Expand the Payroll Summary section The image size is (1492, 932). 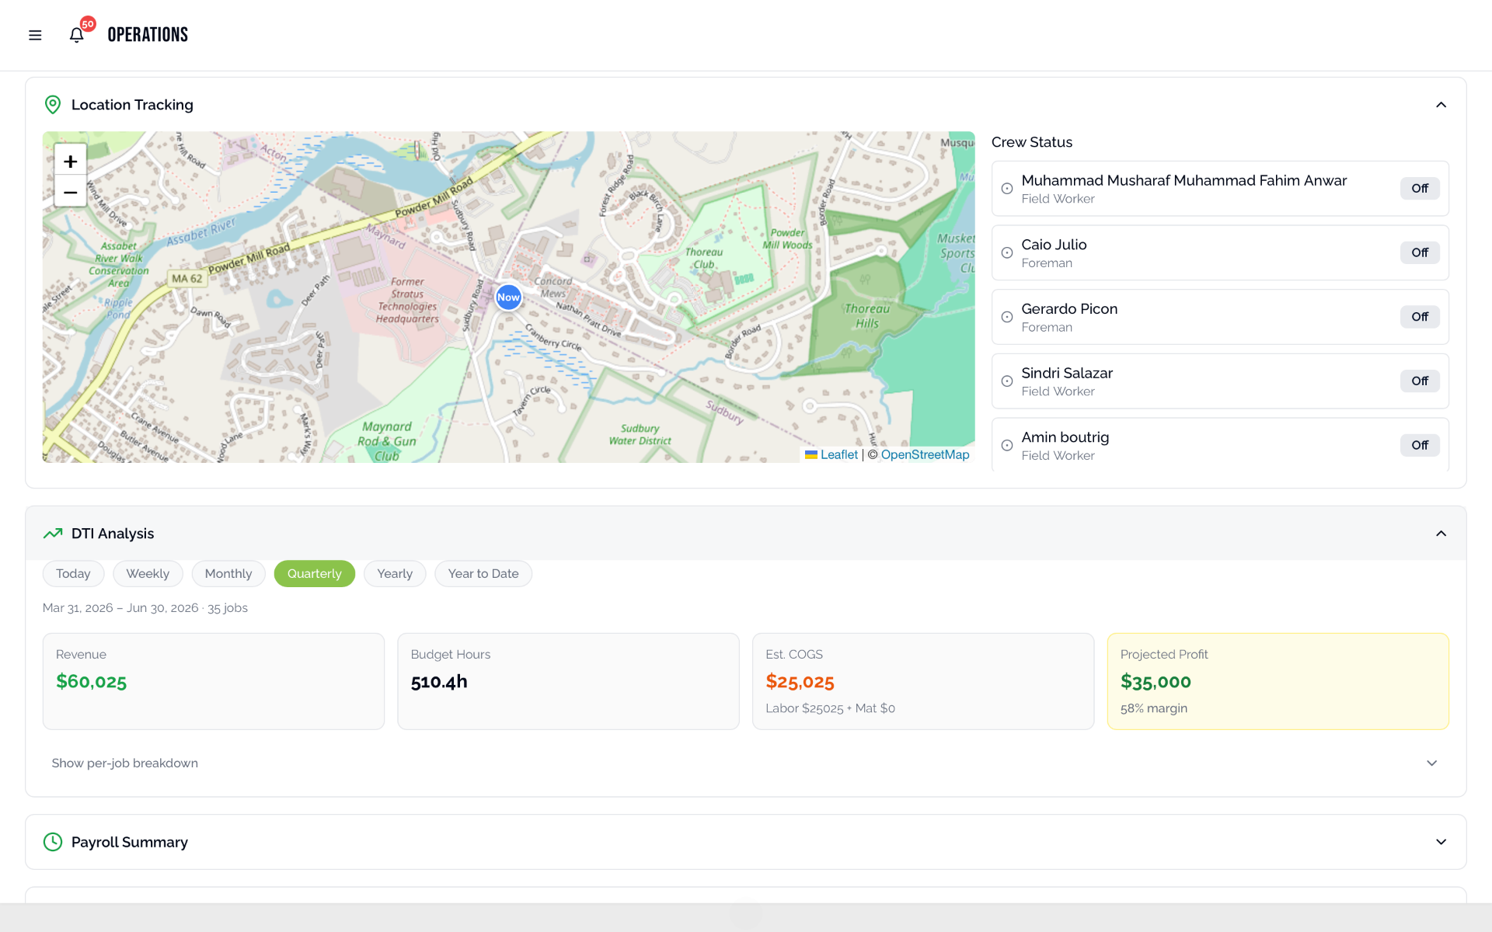(1441, 842)
